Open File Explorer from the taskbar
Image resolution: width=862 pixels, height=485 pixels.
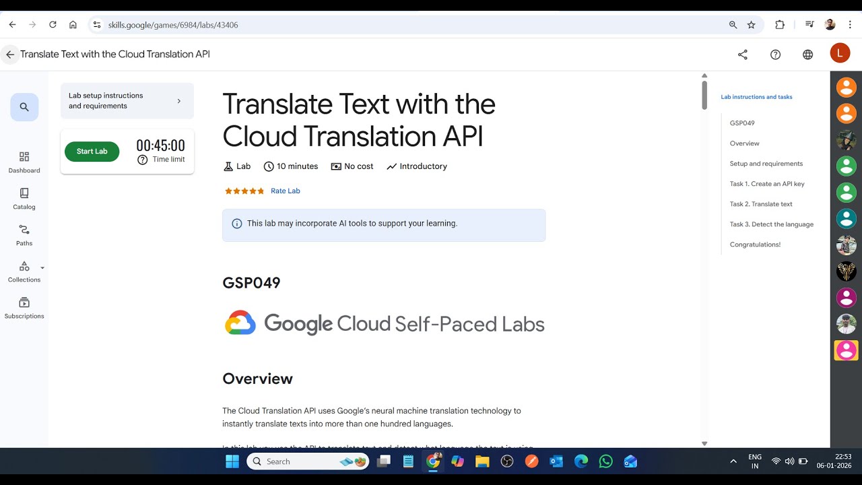pos(482,461)
